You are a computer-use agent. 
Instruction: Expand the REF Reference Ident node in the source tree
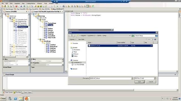pyautogui.click(x=10, y=47)
